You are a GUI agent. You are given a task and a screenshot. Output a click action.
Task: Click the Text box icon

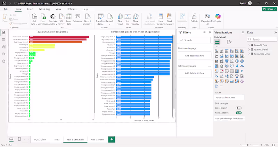[128, 17]
